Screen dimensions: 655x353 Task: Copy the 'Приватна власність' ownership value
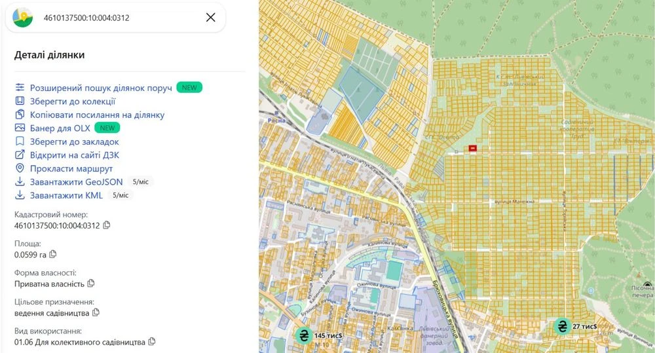[x=90, y=283]
